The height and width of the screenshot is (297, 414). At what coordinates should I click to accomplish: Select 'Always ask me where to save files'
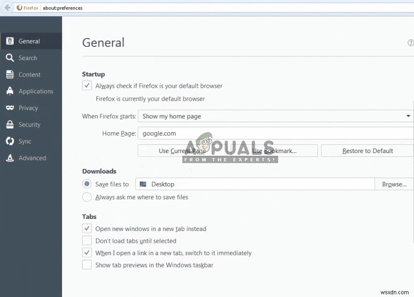87,197
